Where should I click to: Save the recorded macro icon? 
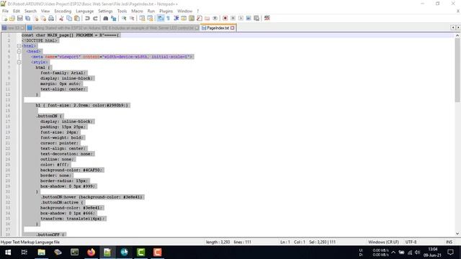(256, 18)
